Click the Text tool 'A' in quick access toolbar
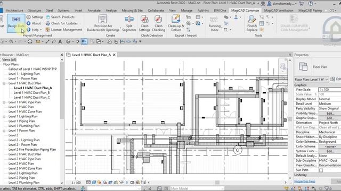Image resolution: width=341 pixels, height=191 pixels. (60, 41)
